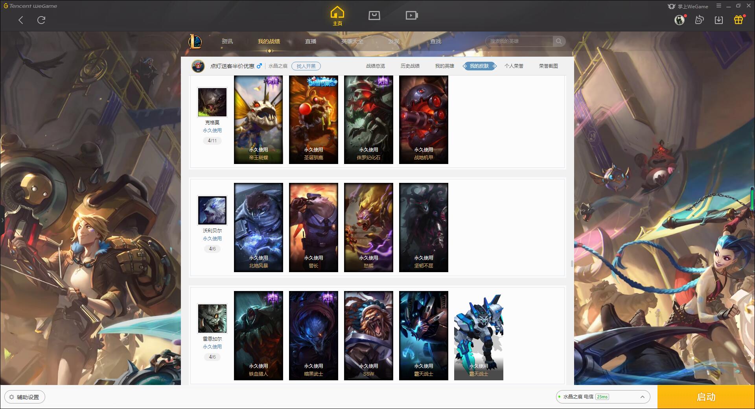The height and width of the screenshot is (409, 755).
Task: Open the 个人荣誉 section
Action: point(514,66)
